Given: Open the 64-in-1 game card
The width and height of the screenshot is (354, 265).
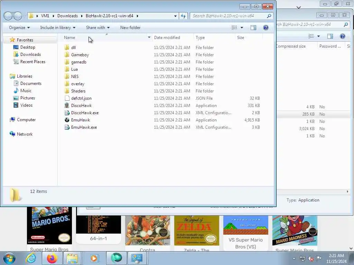Looking at the screenshot, I should (x=99, y=229).
